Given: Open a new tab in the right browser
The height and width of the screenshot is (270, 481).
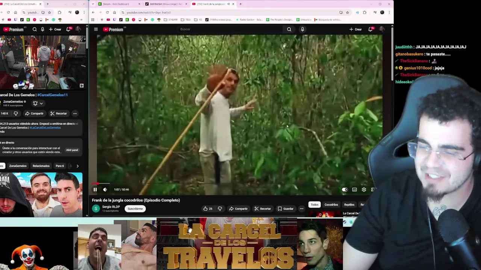Looking at the screenshot, I should [x=240, y=4].
